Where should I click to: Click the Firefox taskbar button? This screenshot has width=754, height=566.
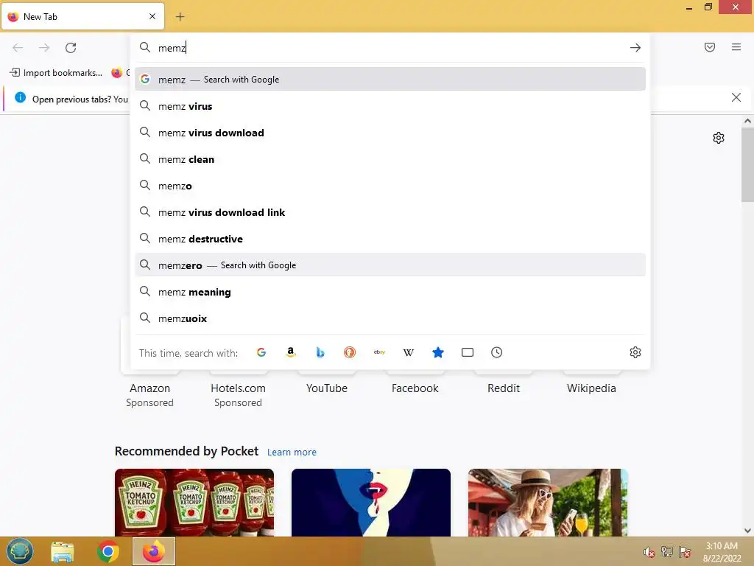coord(154,551)
